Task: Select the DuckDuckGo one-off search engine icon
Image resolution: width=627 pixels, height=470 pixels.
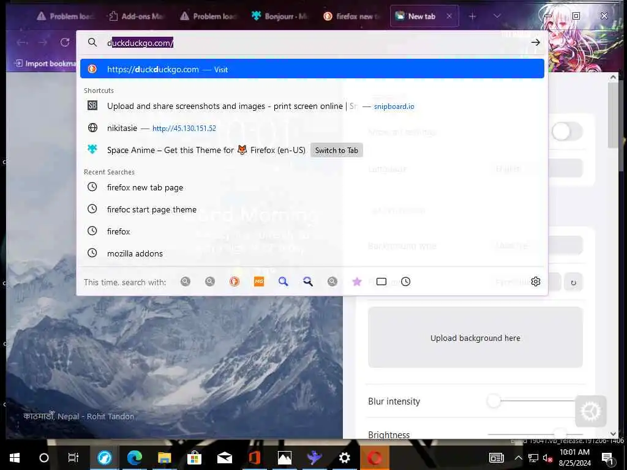Action: (235, 282)
